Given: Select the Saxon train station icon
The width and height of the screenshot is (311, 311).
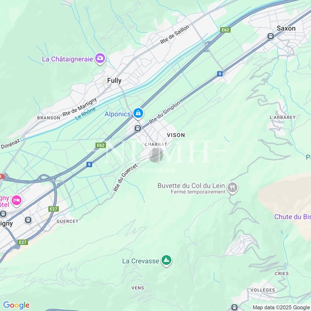Looking at the screenshot, I should [271, 36].
